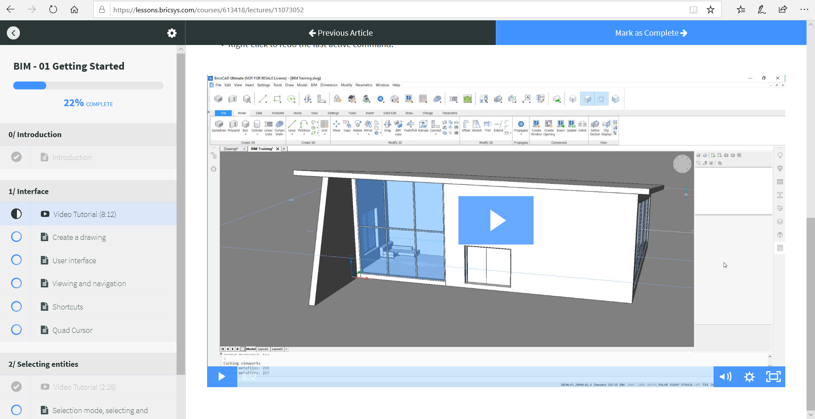Open Selection mode, selecting and lecture
This screenshot has width=815, height=419.
point(100,411)
